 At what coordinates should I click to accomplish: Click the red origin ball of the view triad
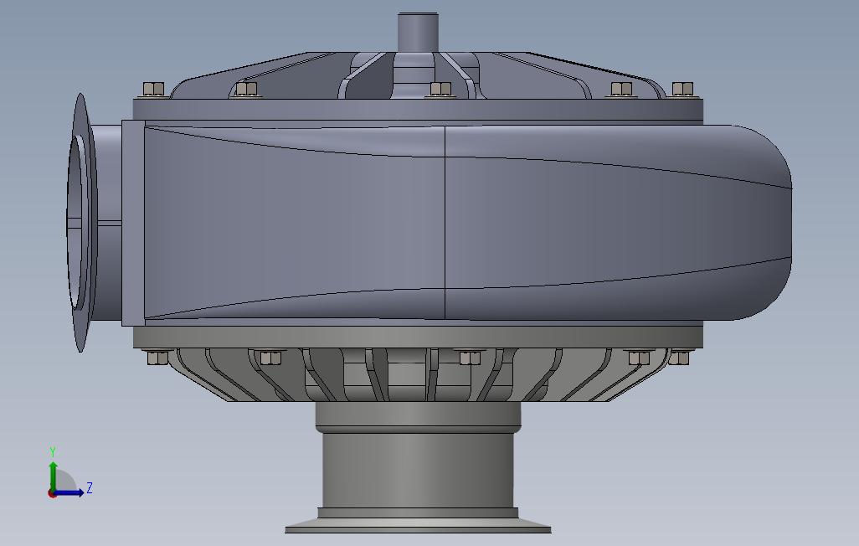click(52, 494)
